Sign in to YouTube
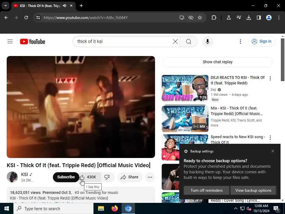The height and width of the screenshot is (214, 285). point(262,42)
